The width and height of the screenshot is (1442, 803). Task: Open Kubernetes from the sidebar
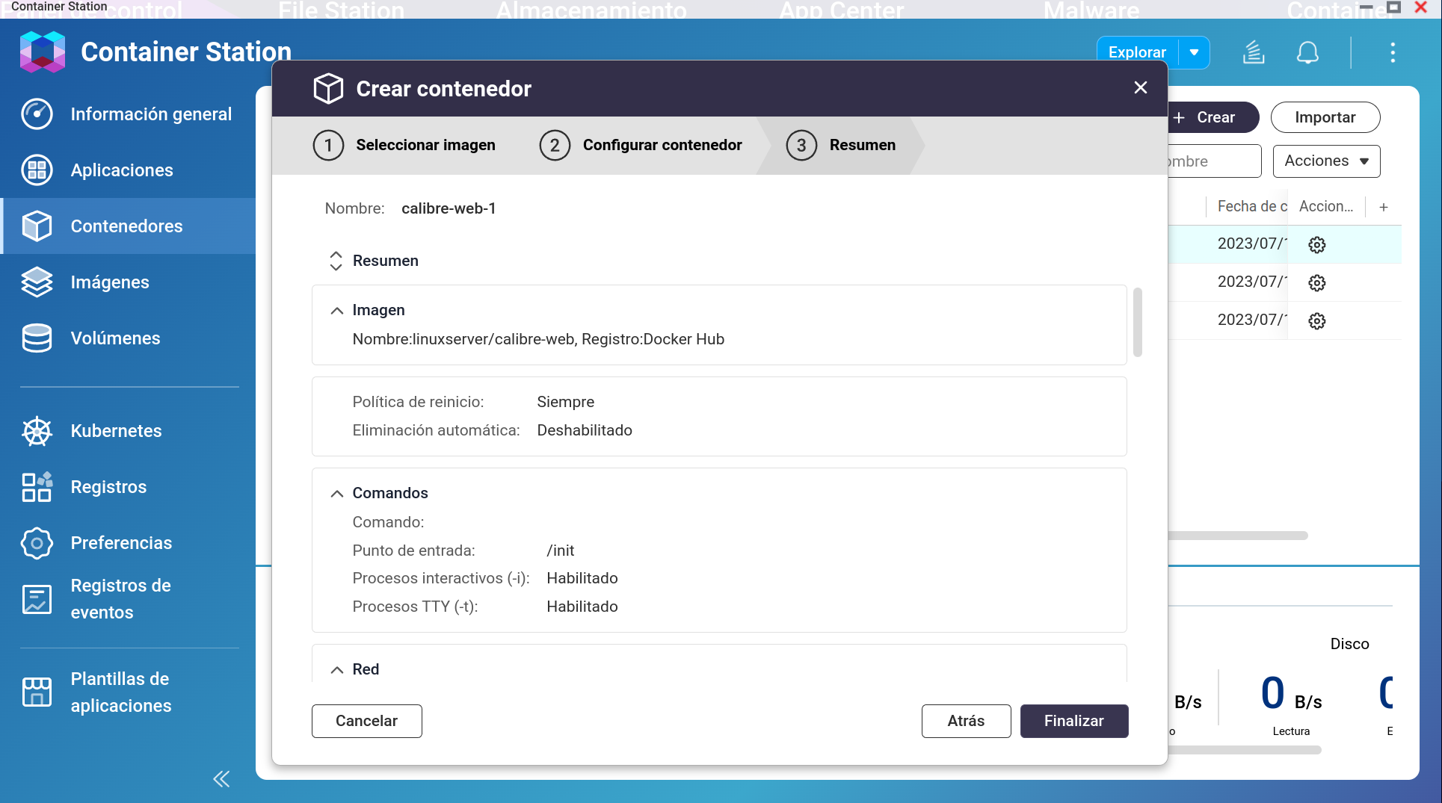tap(116, 431)
